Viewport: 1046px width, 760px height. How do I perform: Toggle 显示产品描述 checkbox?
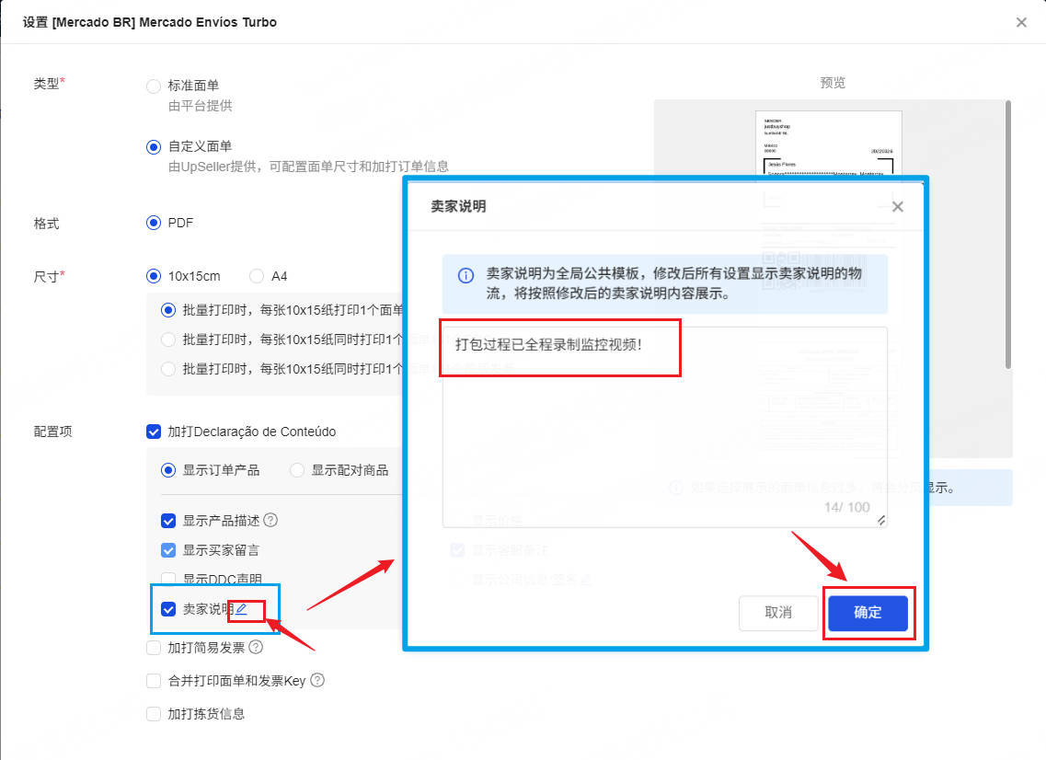[168, 521]
